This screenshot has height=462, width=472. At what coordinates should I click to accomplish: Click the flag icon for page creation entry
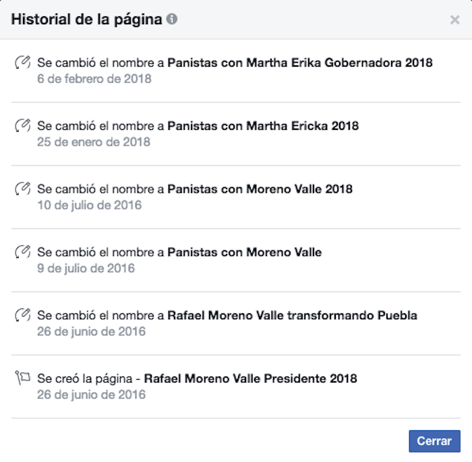22,378
